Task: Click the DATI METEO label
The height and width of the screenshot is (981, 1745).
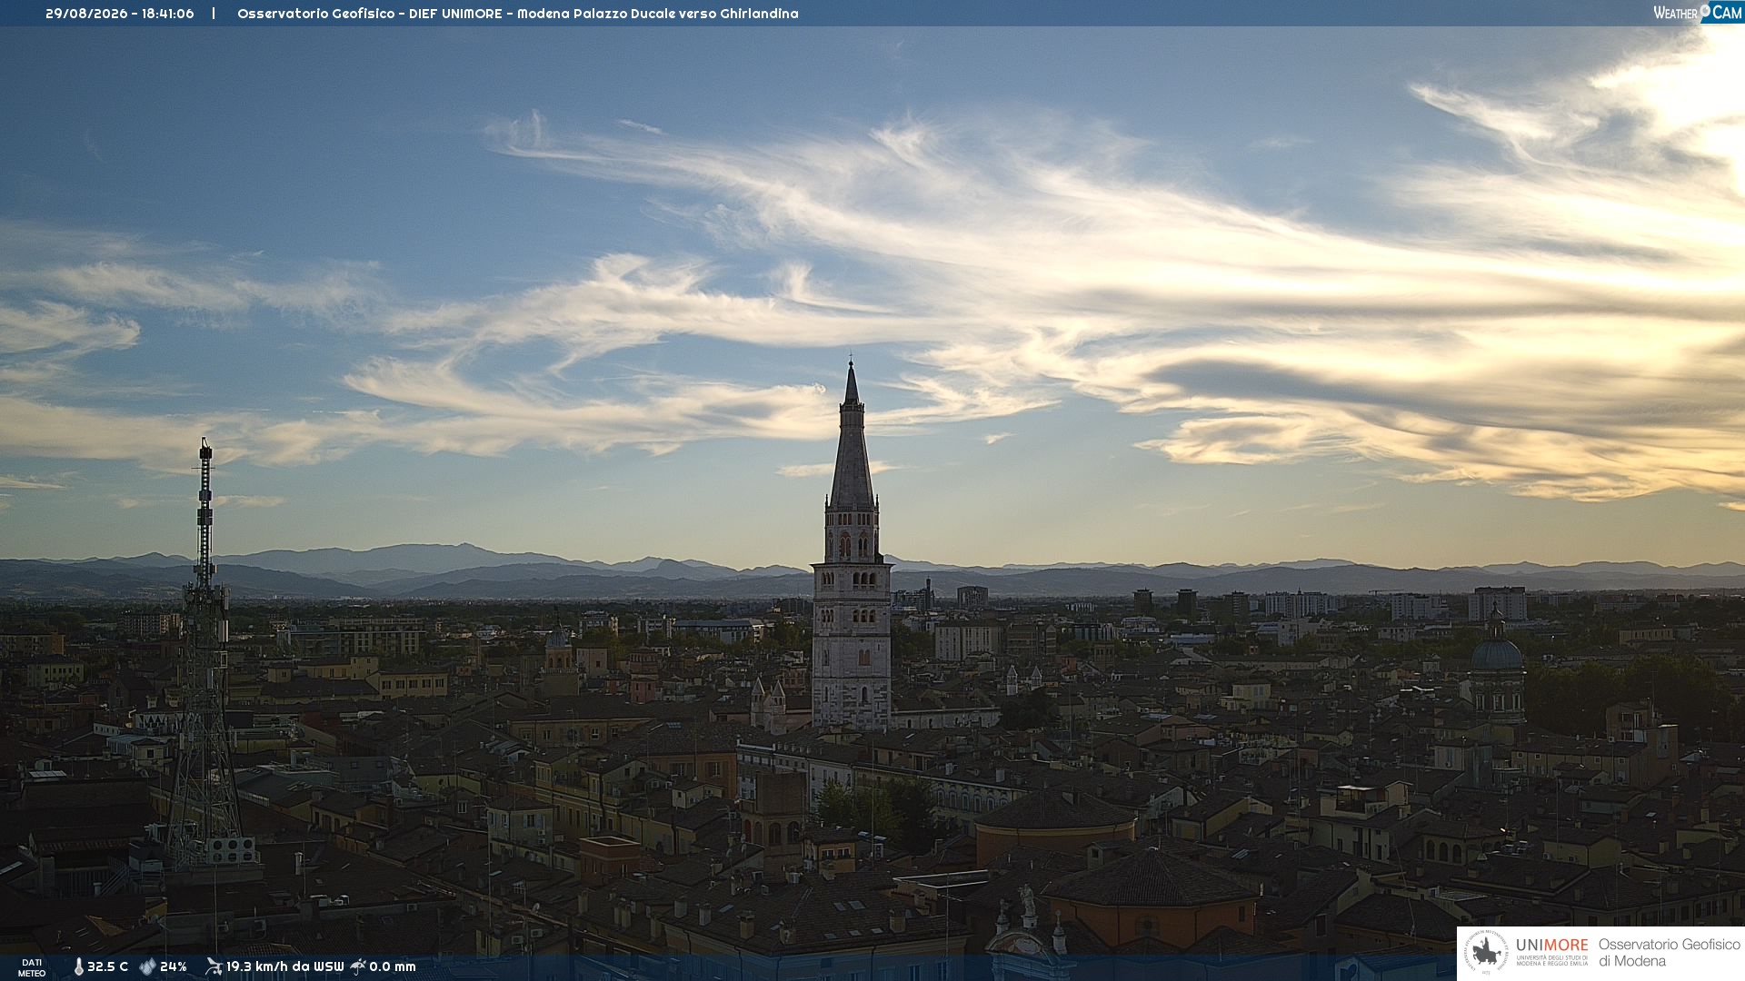Action: [x=32, y=968]
